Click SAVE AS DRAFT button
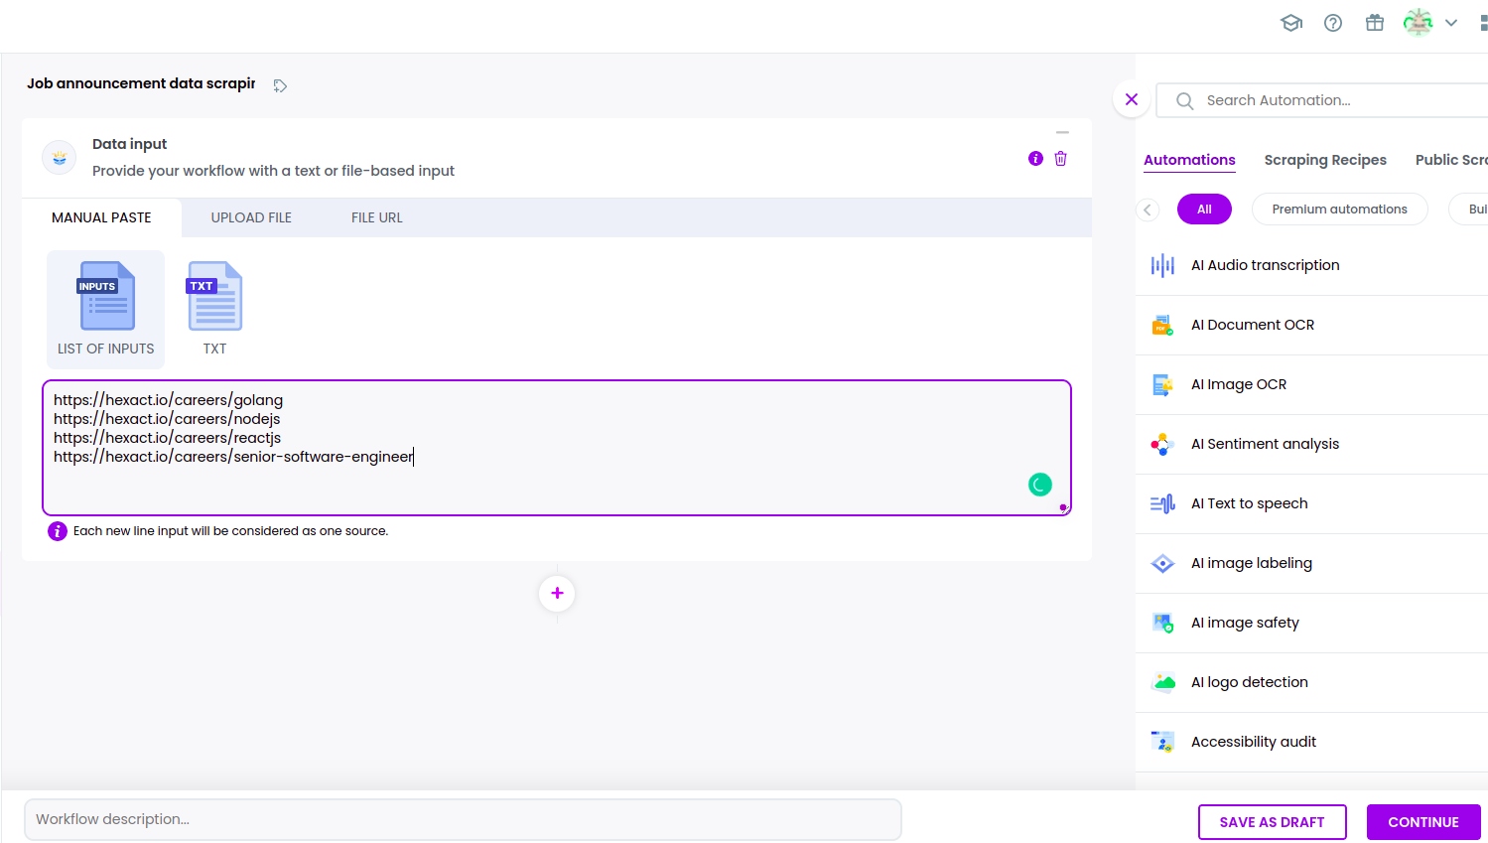Image resolution: width=1488 pixels, height=843 pixels. 1272,822
